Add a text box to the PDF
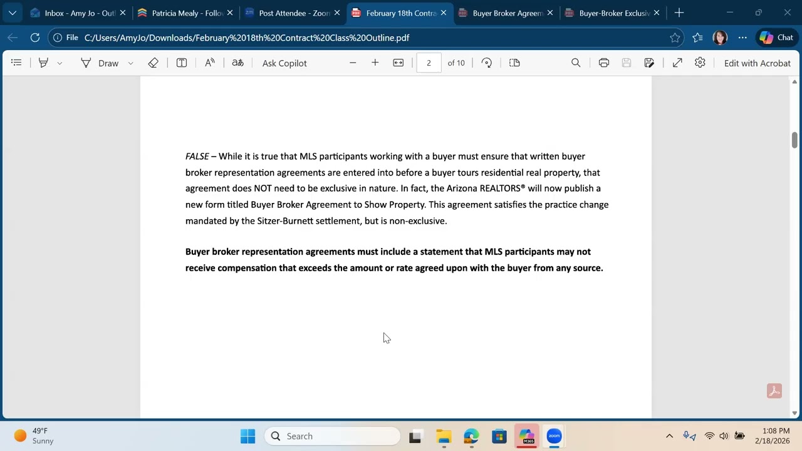The image size is (802, 451). point(182,63)
